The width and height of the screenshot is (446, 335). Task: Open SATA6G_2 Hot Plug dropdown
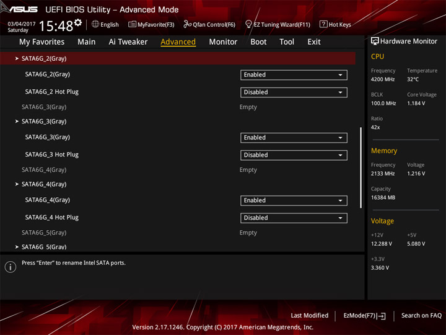(294, 92)
